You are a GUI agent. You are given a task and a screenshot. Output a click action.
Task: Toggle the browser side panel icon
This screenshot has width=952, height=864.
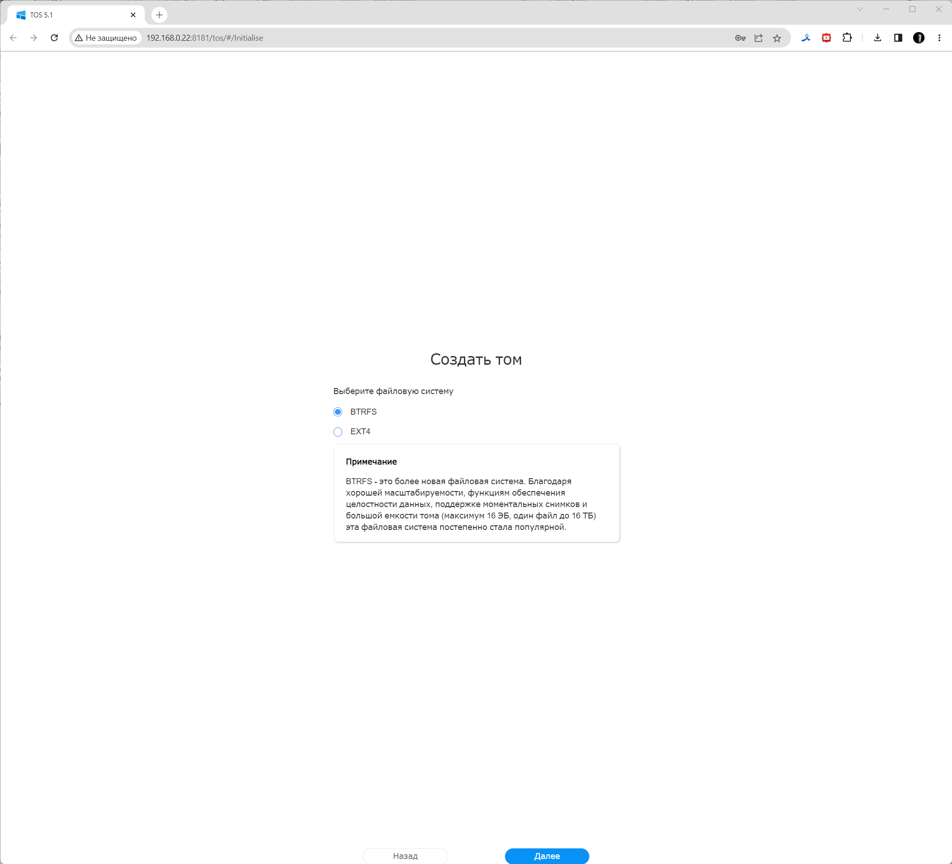coord(898,38)
